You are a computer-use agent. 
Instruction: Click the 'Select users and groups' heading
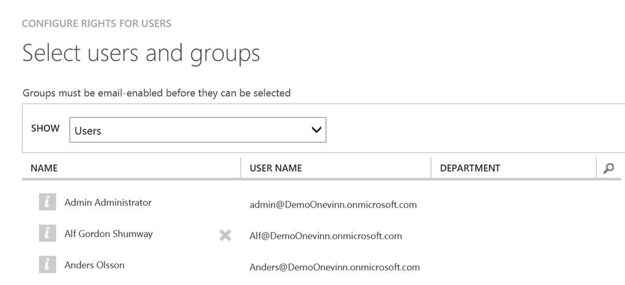(141, 54)
